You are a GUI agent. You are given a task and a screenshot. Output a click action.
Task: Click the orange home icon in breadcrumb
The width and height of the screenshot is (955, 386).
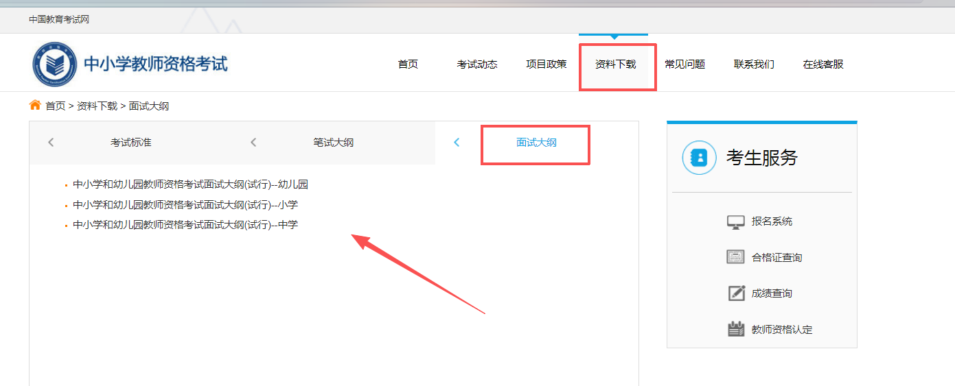pos(35,105)
